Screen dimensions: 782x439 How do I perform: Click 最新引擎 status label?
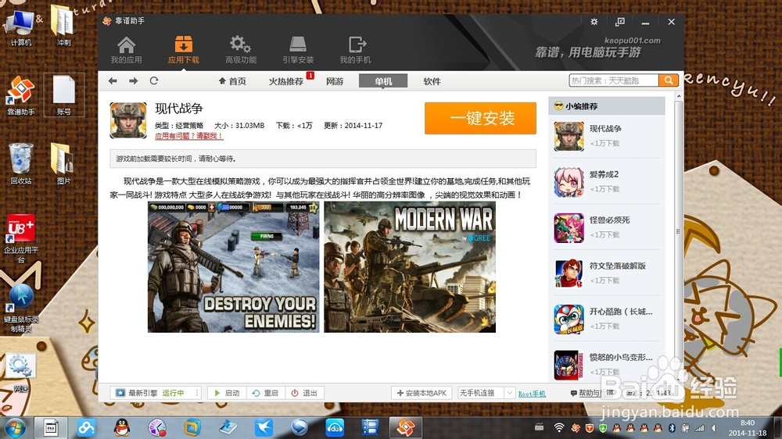[x=143, y=393]
